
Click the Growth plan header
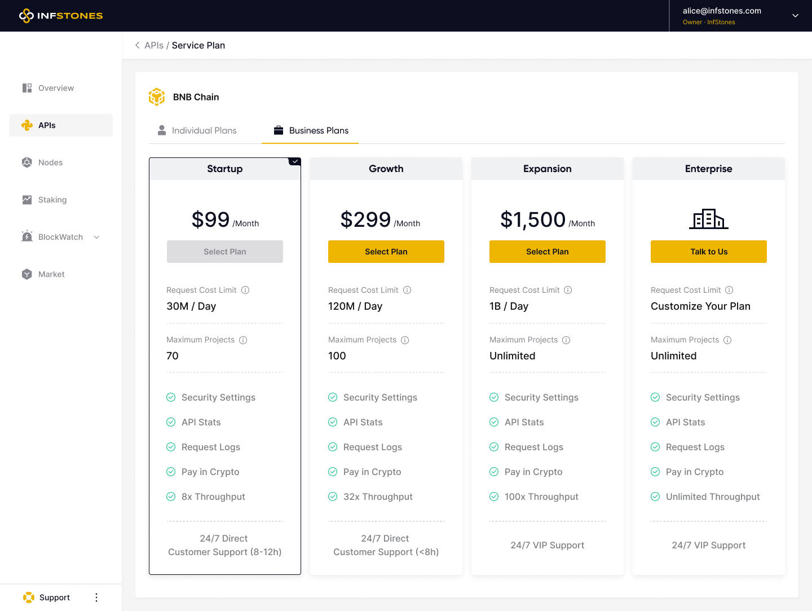pyautogui.click(x=386, y=169)
